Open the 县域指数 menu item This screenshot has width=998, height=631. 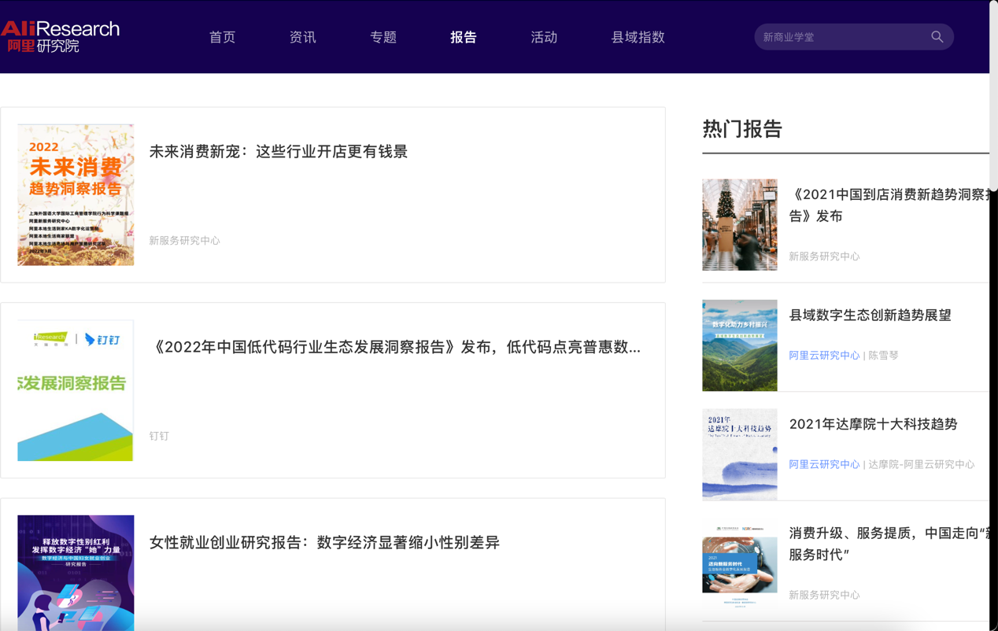pyautogui.click(x=638, y=37)
